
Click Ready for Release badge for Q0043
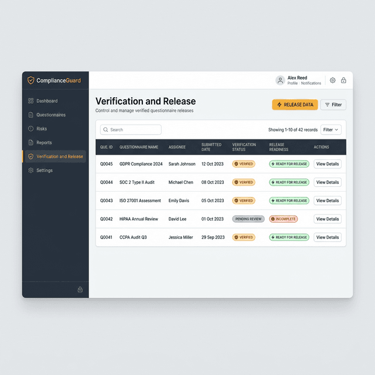tap(289, 200)
